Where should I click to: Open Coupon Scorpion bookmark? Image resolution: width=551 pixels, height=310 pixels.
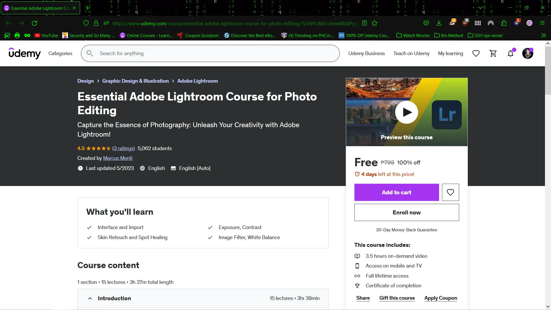click(198, 35)
